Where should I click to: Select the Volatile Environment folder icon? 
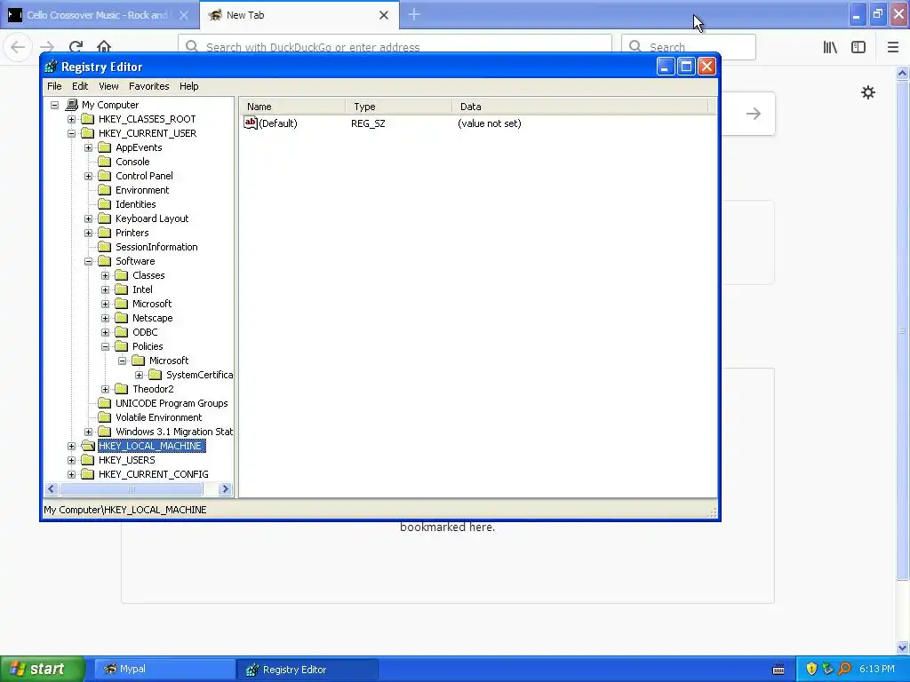(x=105, y=417)
